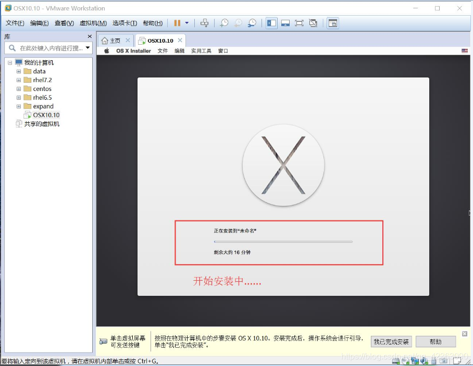Open the 帮助(H) menu
473x366 pixels.
tap(153, 23)
